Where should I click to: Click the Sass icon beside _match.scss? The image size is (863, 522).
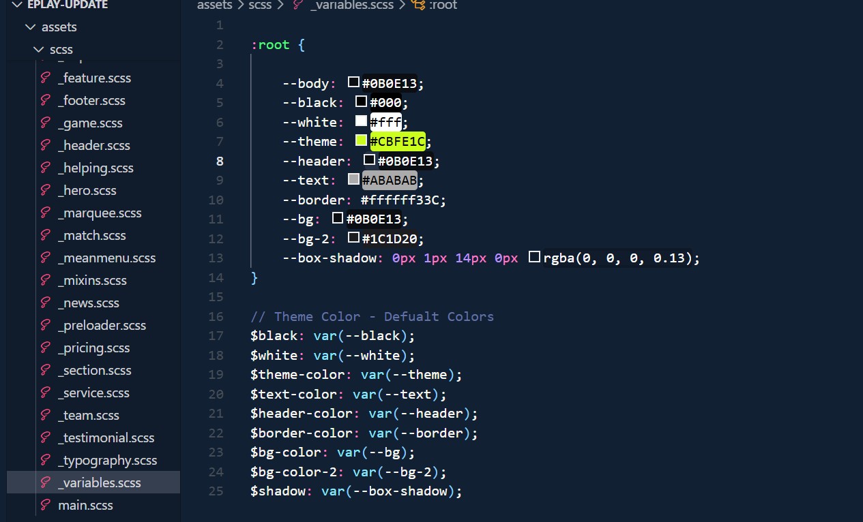(x=46, y=235)
